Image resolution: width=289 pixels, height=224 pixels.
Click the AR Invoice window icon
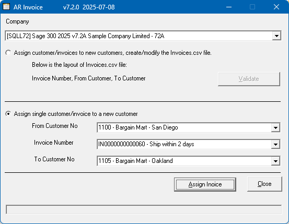coord(6,7)
